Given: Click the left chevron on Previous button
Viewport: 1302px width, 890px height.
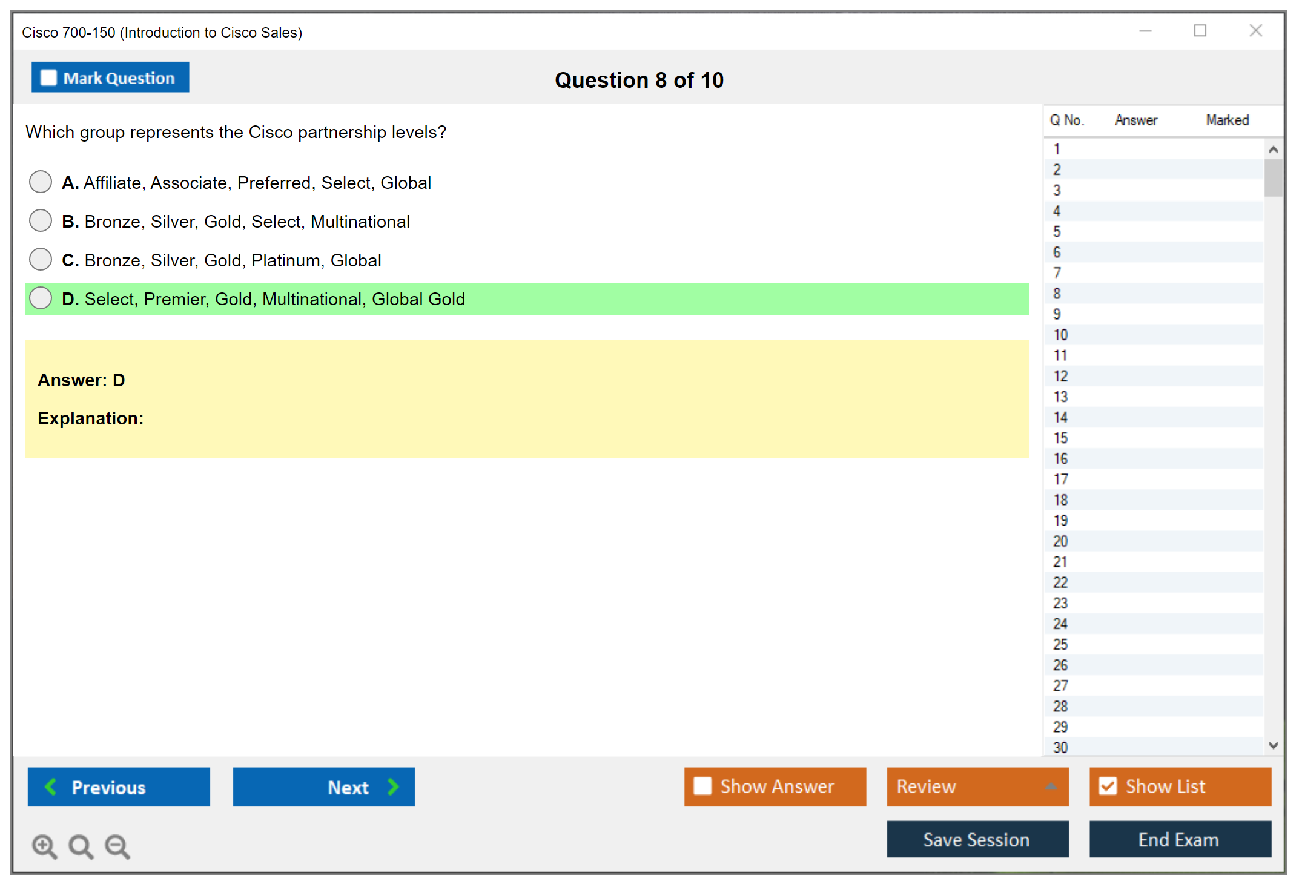Looking at the screenshot, I should coord(51,786).
